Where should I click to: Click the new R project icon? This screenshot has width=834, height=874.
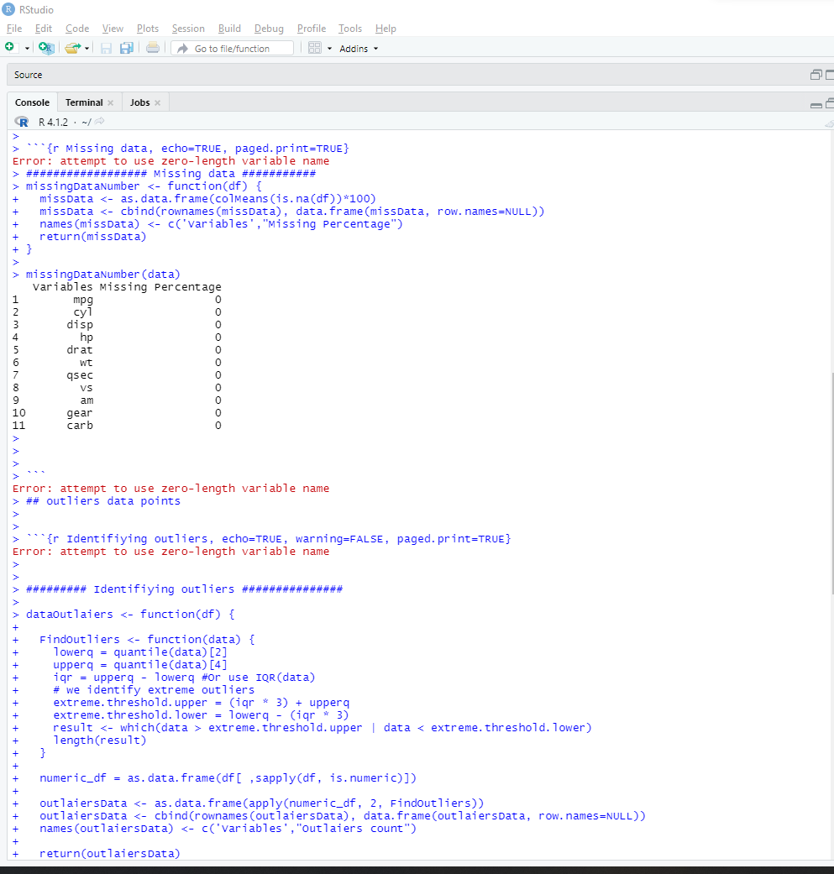pyautogui.click(x=47, y=48)
